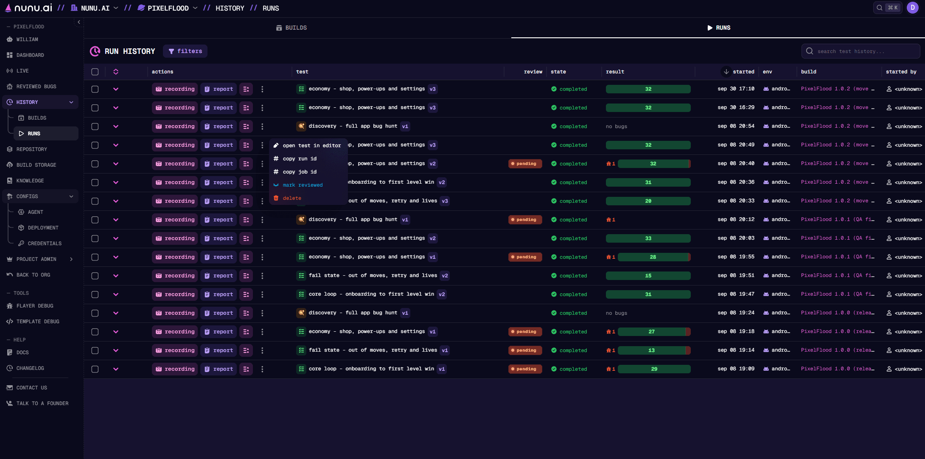Open the search icon with ⌘K shortcut

(x=887, y=8)
